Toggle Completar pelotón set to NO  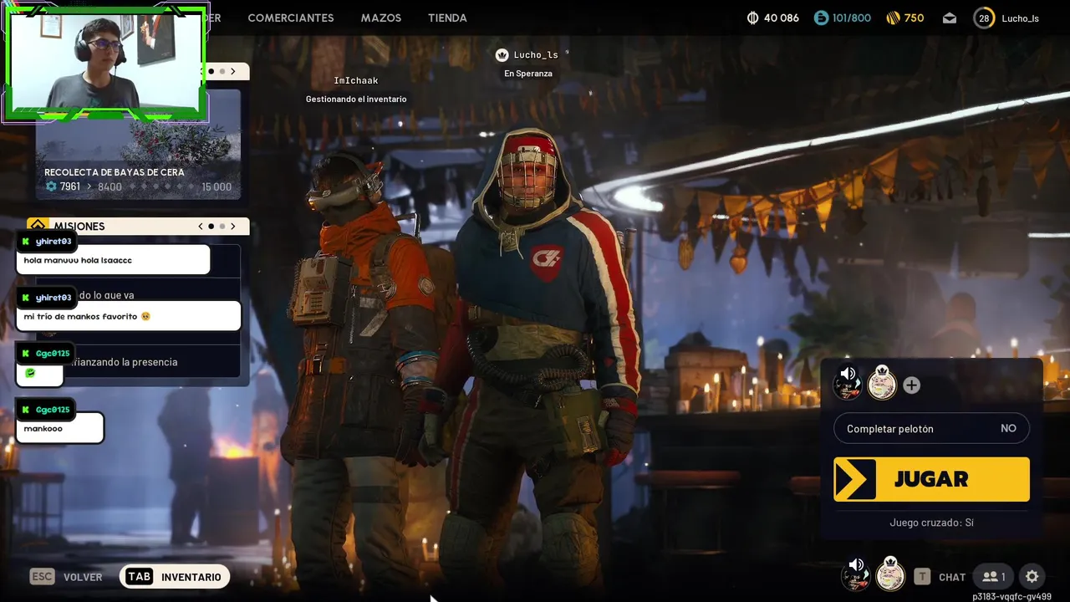point(931,428)
